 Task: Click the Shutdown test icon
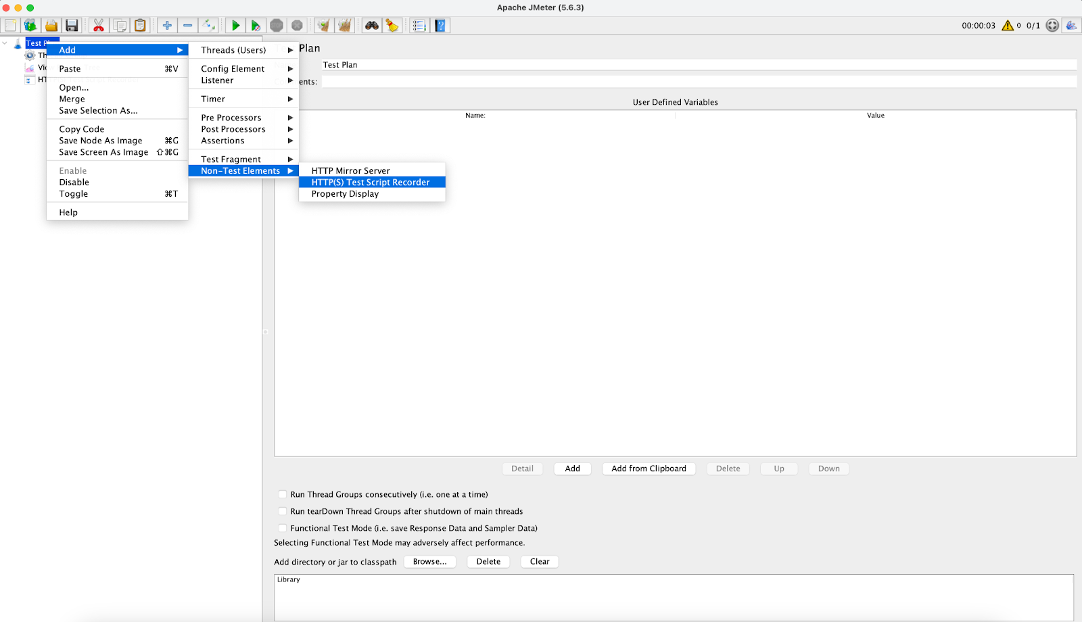297,26
